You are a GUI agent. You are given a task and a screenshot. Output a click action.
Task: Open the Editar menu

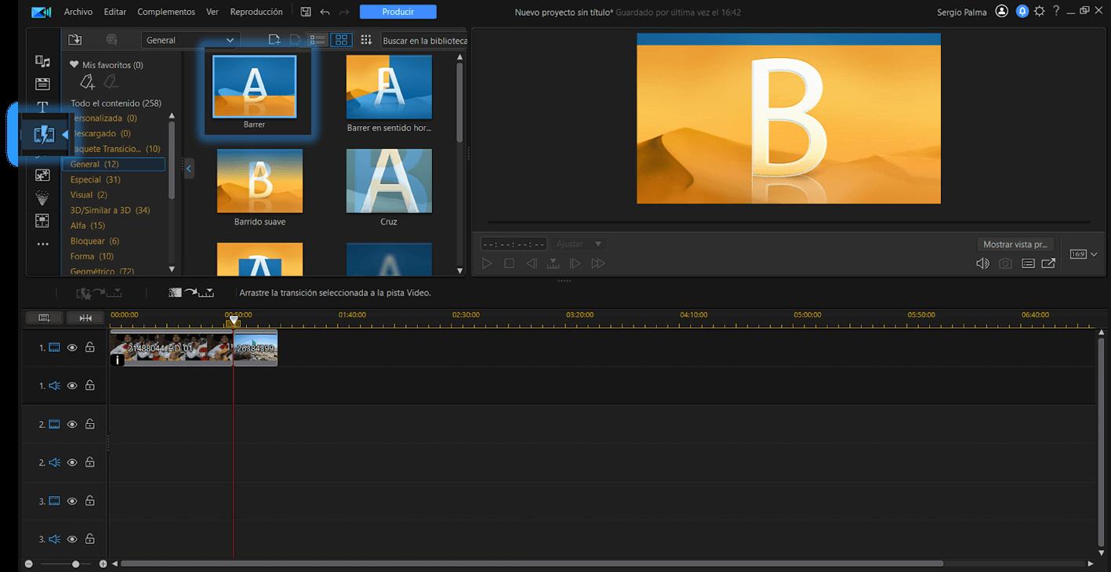(115, 12)
